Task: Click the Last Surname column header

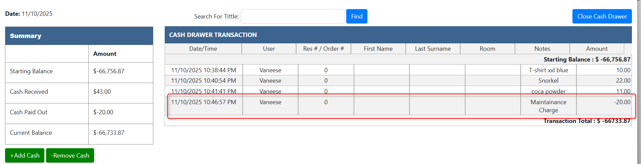Action: (x=433, y=49)
